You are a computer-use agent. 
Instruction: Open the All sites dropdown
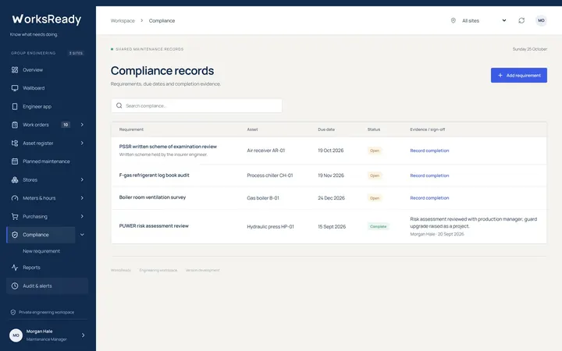[478, 20]
